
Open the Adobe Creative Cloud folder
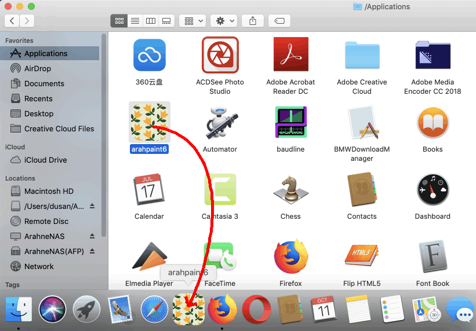(x=362, y=55)
